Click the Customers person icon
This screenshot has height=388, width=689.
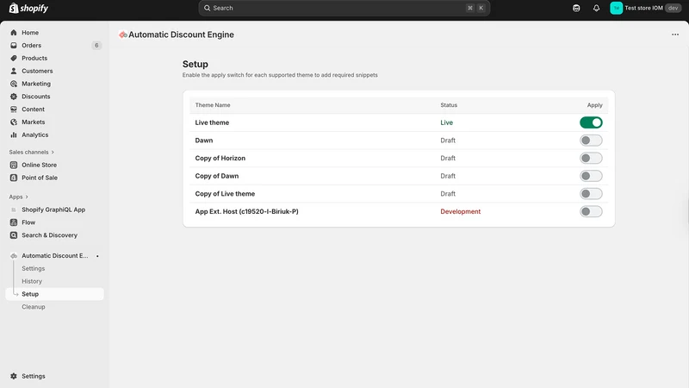point(14,71)
